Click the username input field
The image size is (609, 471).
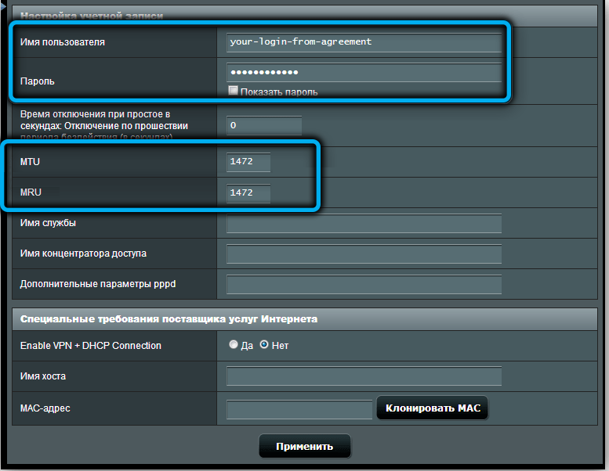pyautogui.click(x=364, y=42)
